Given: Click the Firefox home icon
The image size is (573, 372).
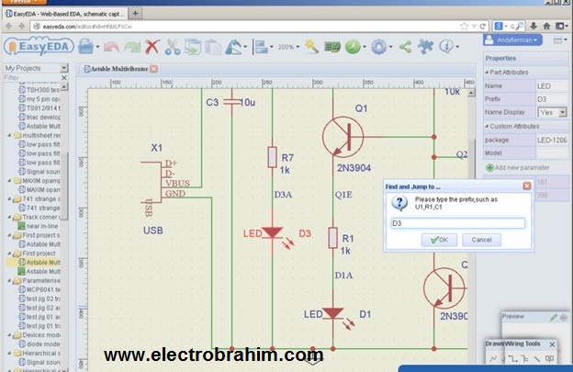Looking at the screenshot, I should tap(546, 26).
